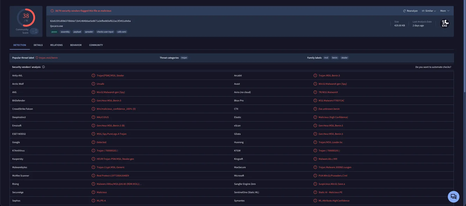Click the benin family label

(335, 58)
